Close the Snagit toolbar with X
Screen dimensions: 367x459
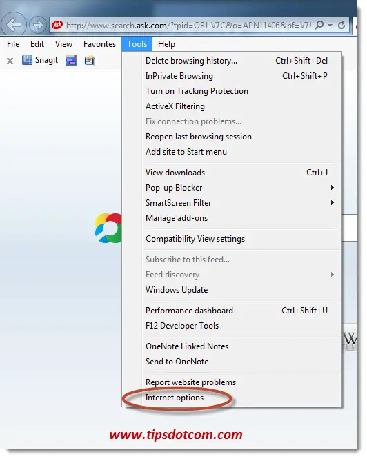coord(10,61)
